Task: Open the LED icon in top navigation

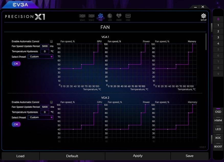Action: tap(110, 17)
